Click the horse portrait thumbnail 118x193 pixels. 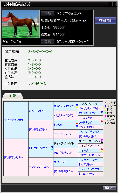(21, 24)
